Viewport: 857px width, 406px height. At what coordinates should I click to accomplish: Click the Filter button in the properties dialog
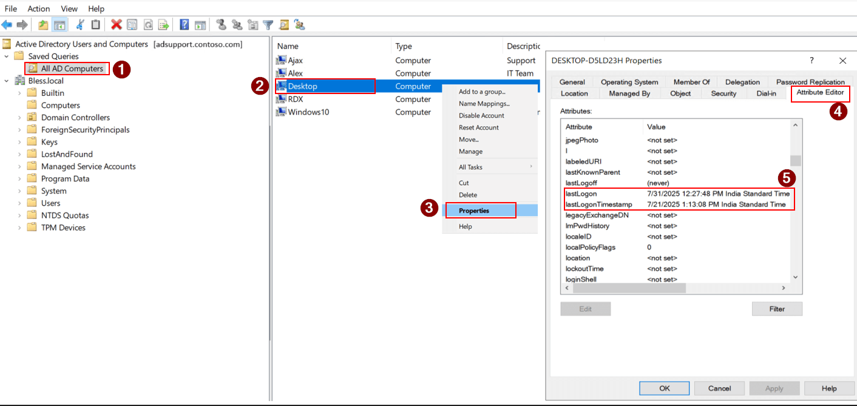[777, 308]
